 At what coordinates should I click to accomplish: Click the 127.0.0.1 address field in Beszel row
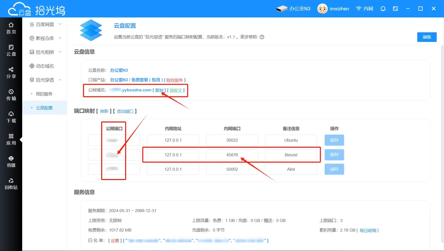[x=173, y=155]
